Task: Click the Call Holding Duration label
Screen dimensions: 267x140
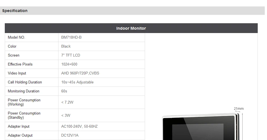Action: (25, 82)
